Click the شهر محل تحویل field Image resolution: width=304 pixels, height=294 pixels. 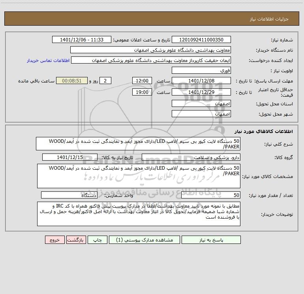201,114
